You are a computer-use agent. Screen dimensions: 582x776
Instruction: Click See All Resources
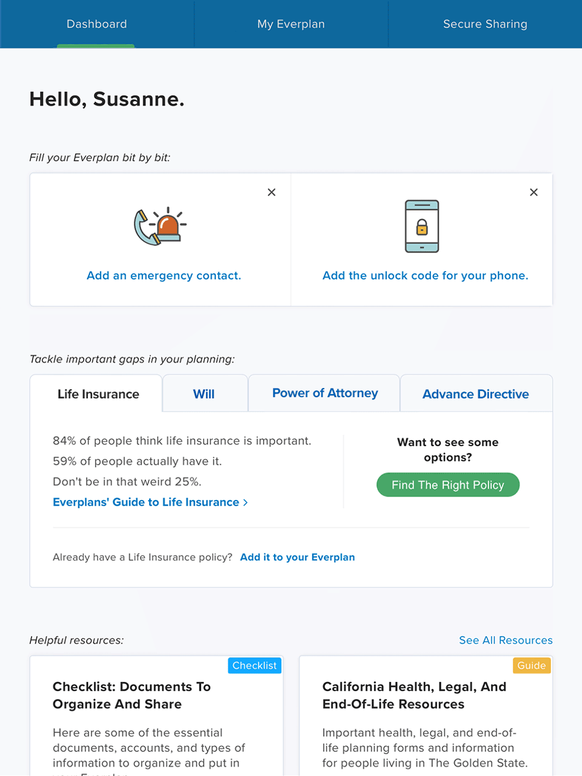tap(506, 640)
